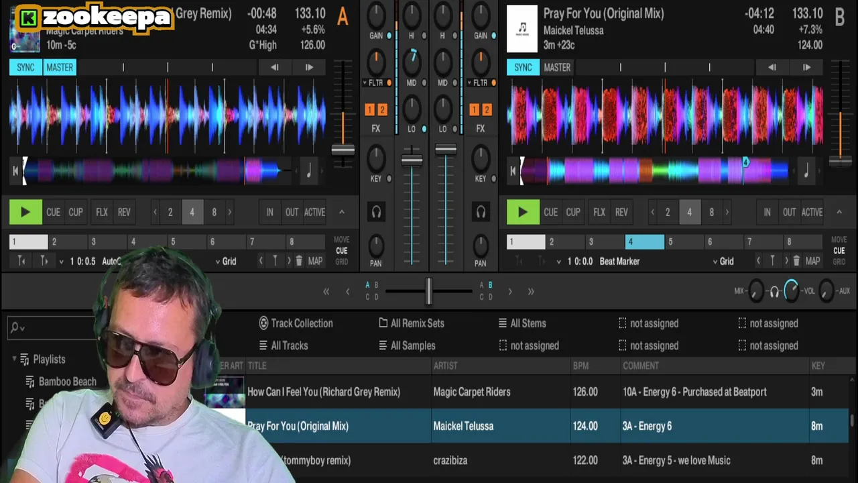Click the browser search magnifier icon

[x=15, y=328]
